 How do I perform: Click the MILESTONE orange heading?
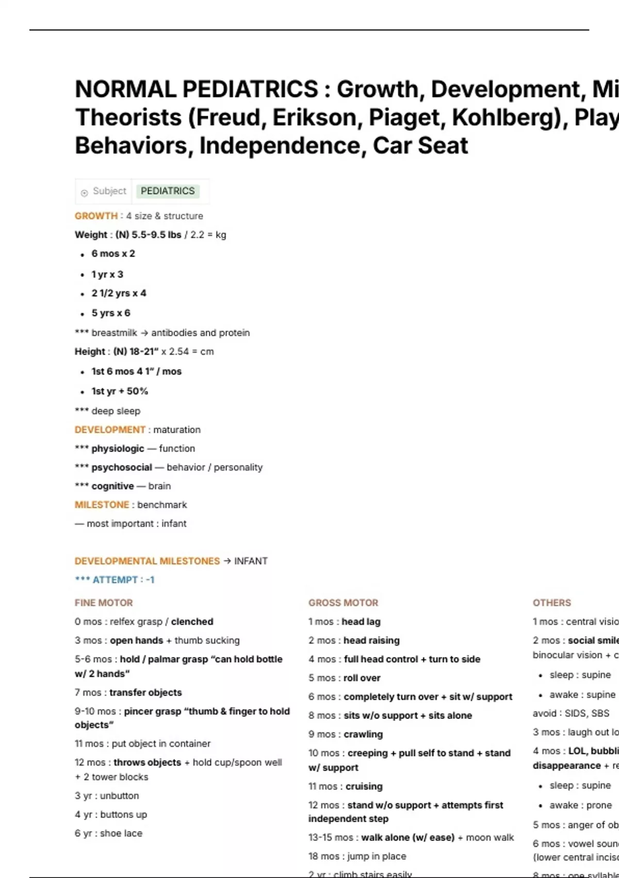[x=102, y=505]
